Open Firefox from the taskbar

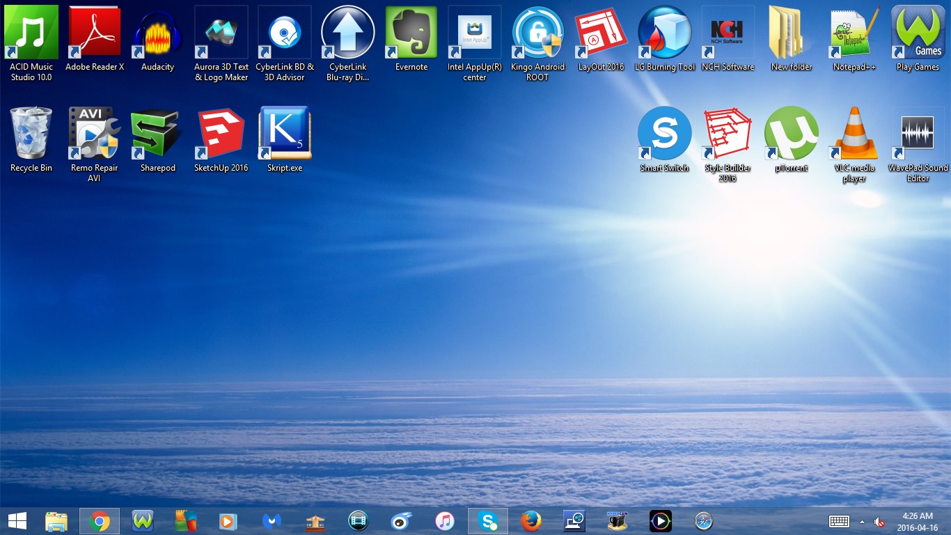pyautogui.click(x=531, y=521)
